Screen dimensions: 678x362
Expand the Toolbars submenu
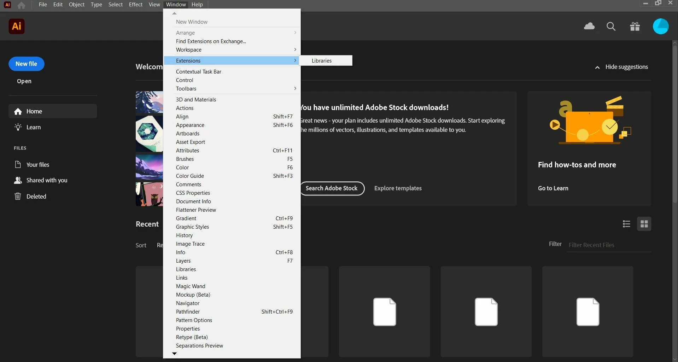pyautogui.click(x=232, y=89)
